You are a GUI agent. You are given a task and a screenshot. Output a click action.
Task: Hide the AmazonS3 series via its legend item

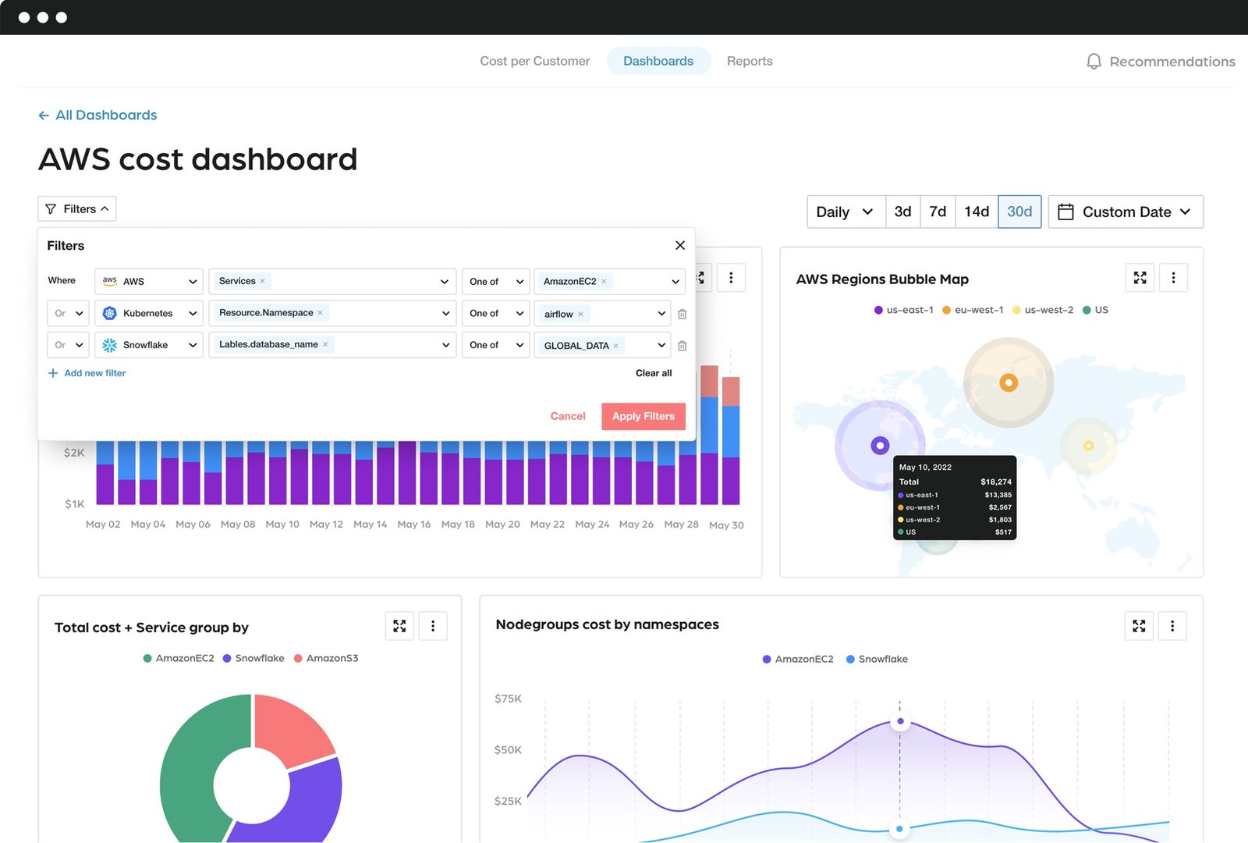point(328,658)
